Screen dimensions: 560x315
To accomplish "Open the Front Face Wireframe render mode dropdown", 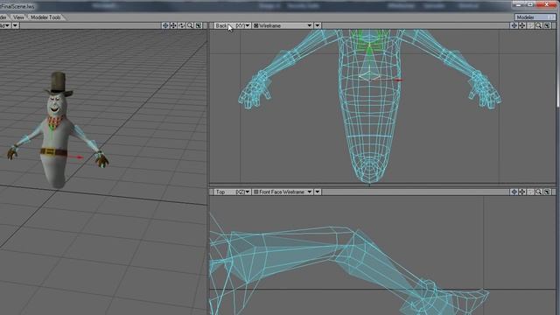I will pyautogui.click(x=283, y=192).
